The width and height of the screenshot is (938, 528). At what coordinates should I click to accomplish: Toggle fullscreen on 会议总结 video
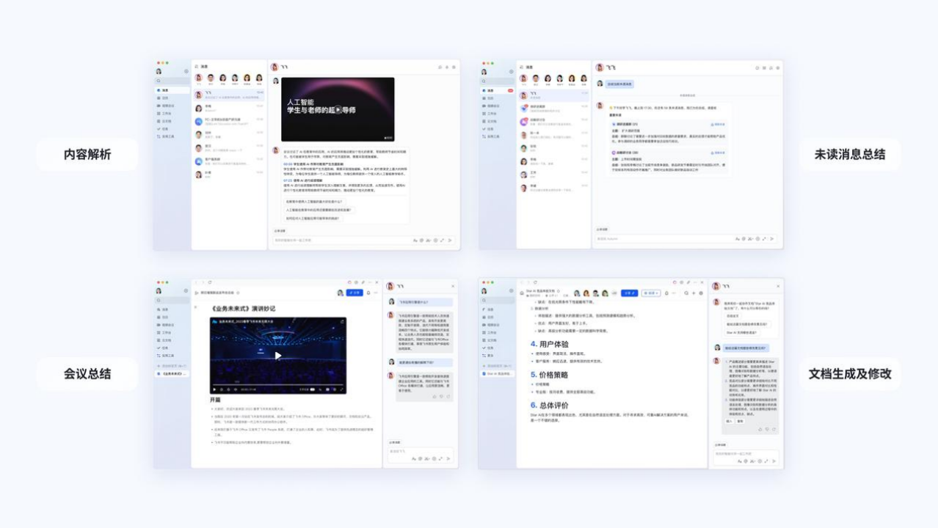point(341,389)
